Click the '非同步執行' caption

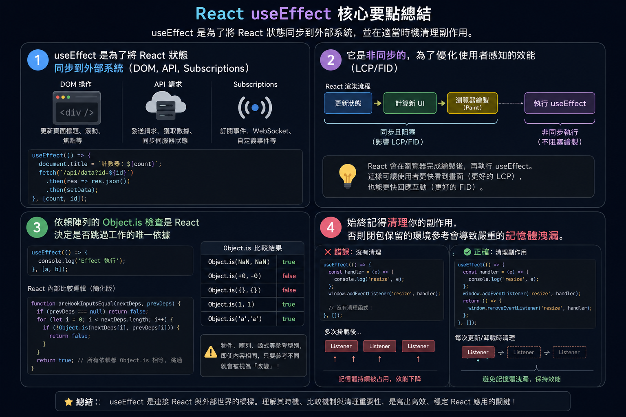(560, 132)
